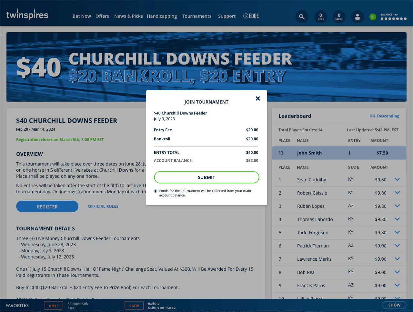Click the Leaderboard heading

tap(295, 116)
